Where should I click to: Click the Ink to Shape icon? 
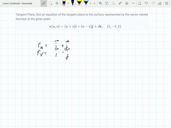[x=107, y=3]
